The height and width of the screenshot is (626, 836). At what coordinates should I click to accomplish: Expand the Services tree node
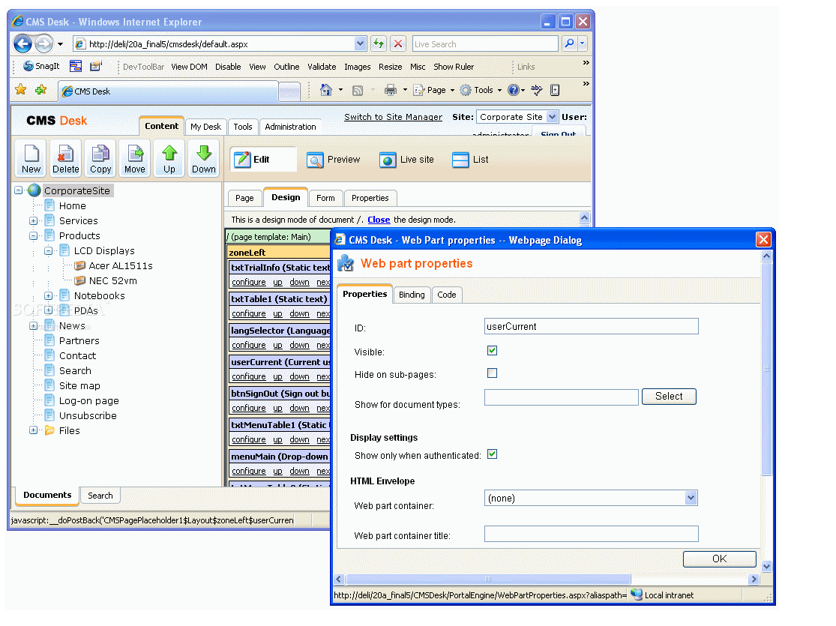click(33, 220)
